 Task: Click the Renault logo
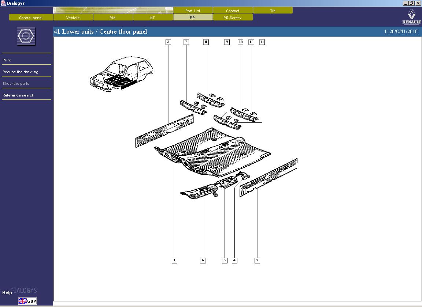coord(411,17)
